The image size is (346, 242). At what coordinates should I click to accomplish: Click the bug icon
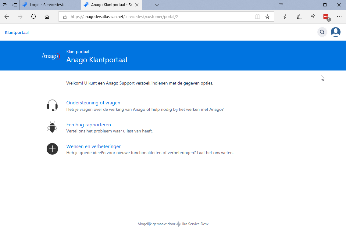[x=52, y=127]
